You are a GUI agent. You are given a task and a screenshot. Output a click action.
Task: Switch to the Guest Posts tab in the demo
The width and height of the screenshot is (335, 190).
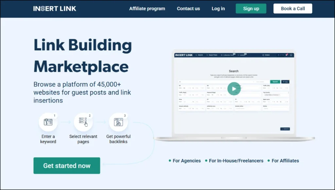[211, 55]
